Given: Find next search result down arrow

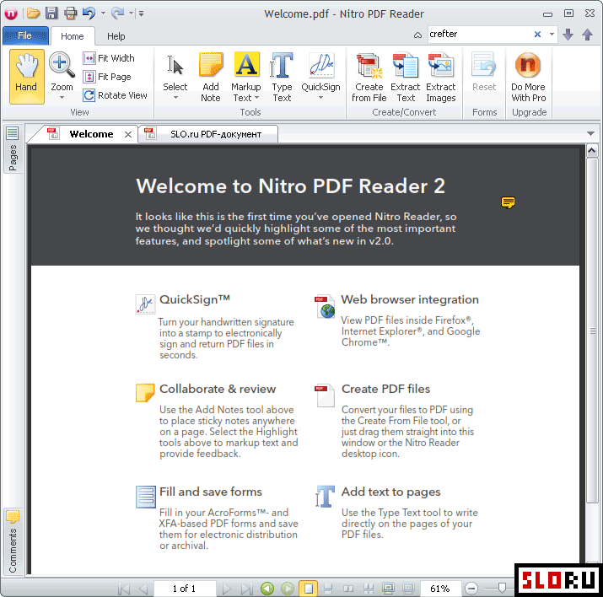Looking at the screenshot, I should pyautogui.click(x=568, y=35).
